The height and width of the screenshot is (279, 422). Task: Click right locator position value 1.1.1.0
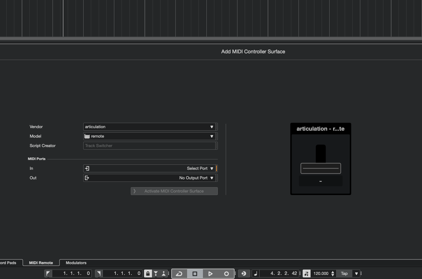[x=123, y=273]
